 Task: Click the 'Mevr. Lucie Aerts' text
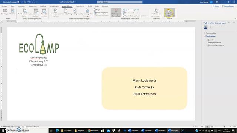tap(144, 81)
